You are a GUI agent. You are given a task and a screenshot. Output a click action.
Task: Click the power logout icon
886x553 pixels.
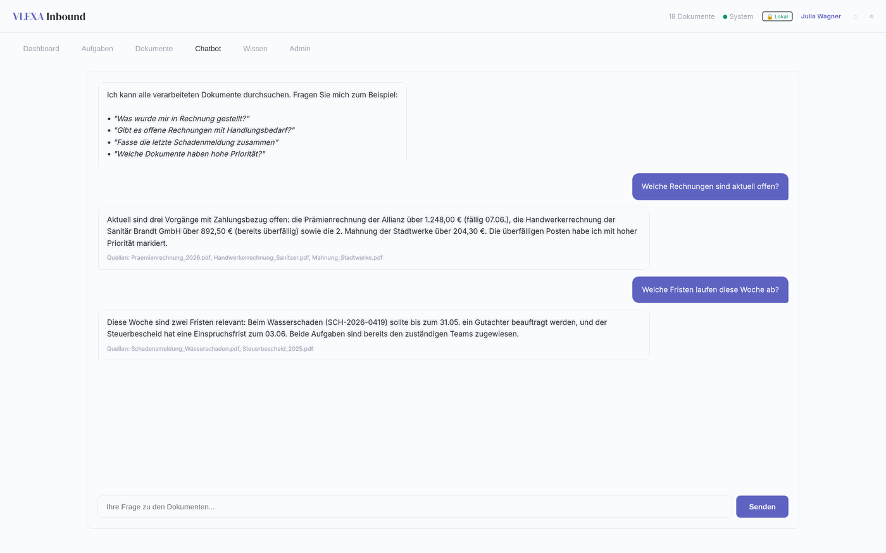871,16
